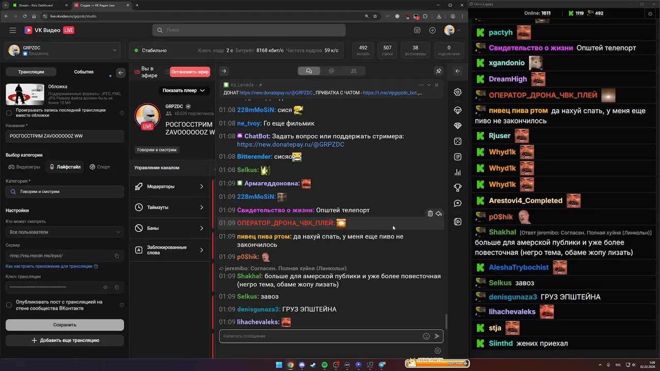660x371 pixels.
Task: Expand the Таймауты section
Action: [169, 207]
